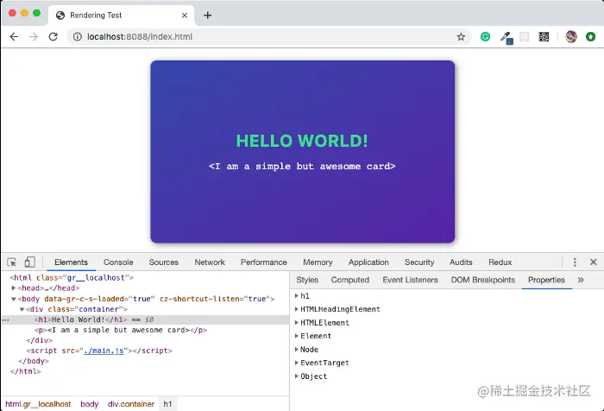Select the closing </div> tag line

(x=40, y=340)
